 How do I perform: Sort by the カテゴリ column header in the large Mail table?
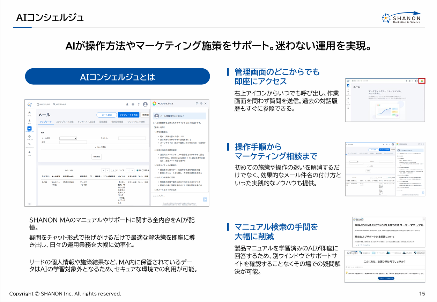(45, 176)
